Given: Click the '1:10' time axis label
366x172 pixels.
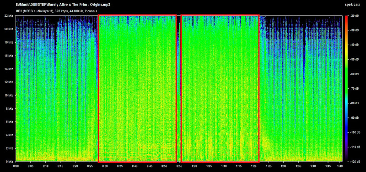Looking at the screenshot, I should 224,166.
